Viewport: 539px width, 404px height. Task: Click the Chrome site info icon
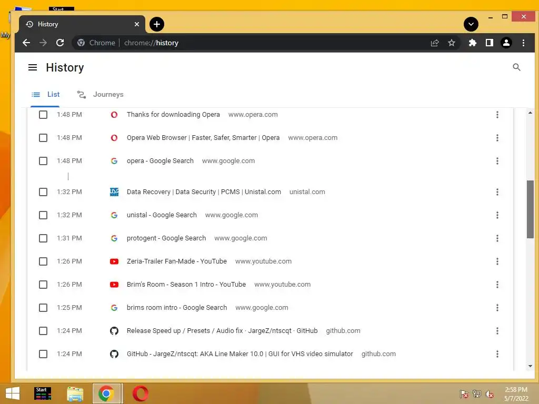click(x=81, y=43)
